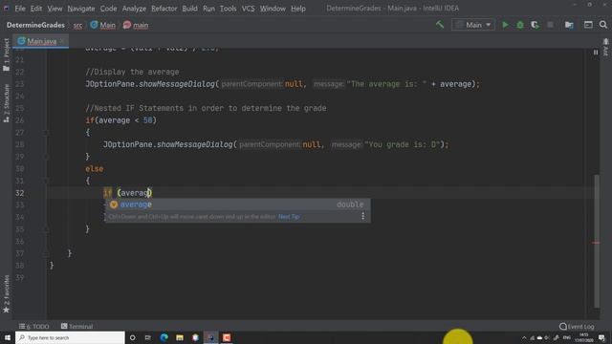This screenshot has width=612, height=344.
Task: Click the Stop icon in toolbar
Action: [551, 25]
